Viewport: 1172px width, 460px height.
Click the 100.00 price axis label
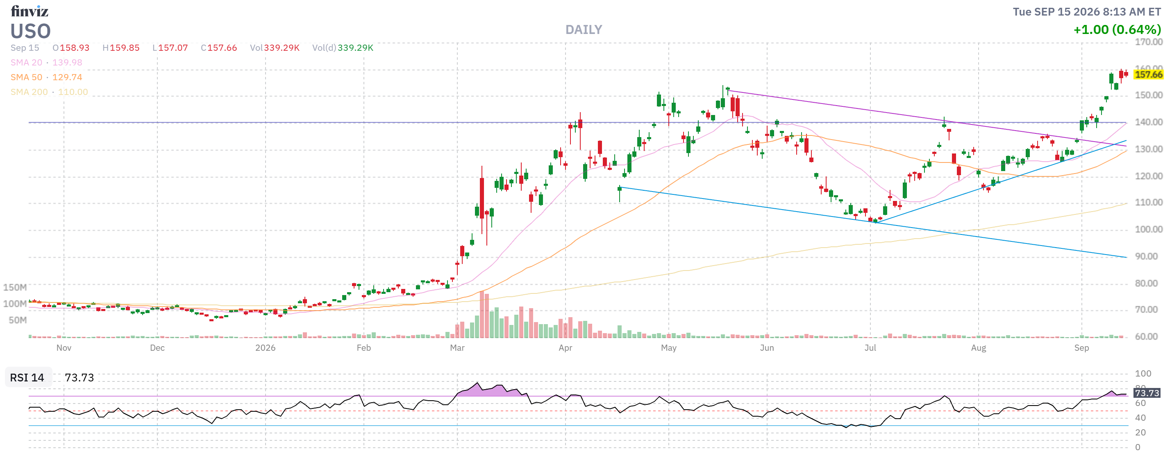[1149, 229]
